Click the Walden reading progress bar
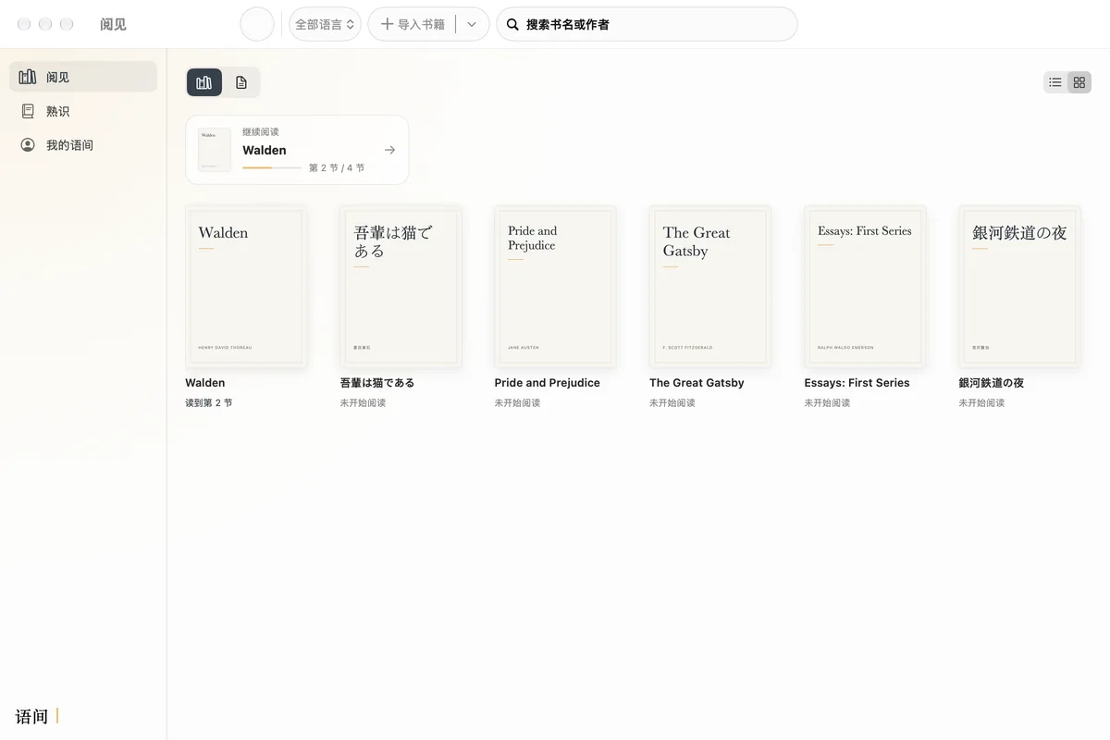 click(272, 167)
